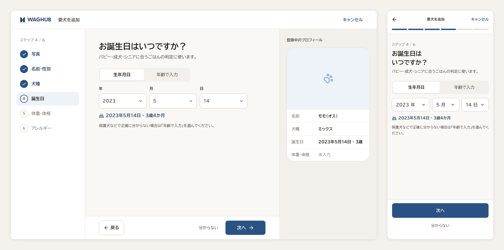The width and height of the screenshot is (504, 250).
Task: Switch to 年齢で入力 in desktop form
Action: (x=167, y=75)
